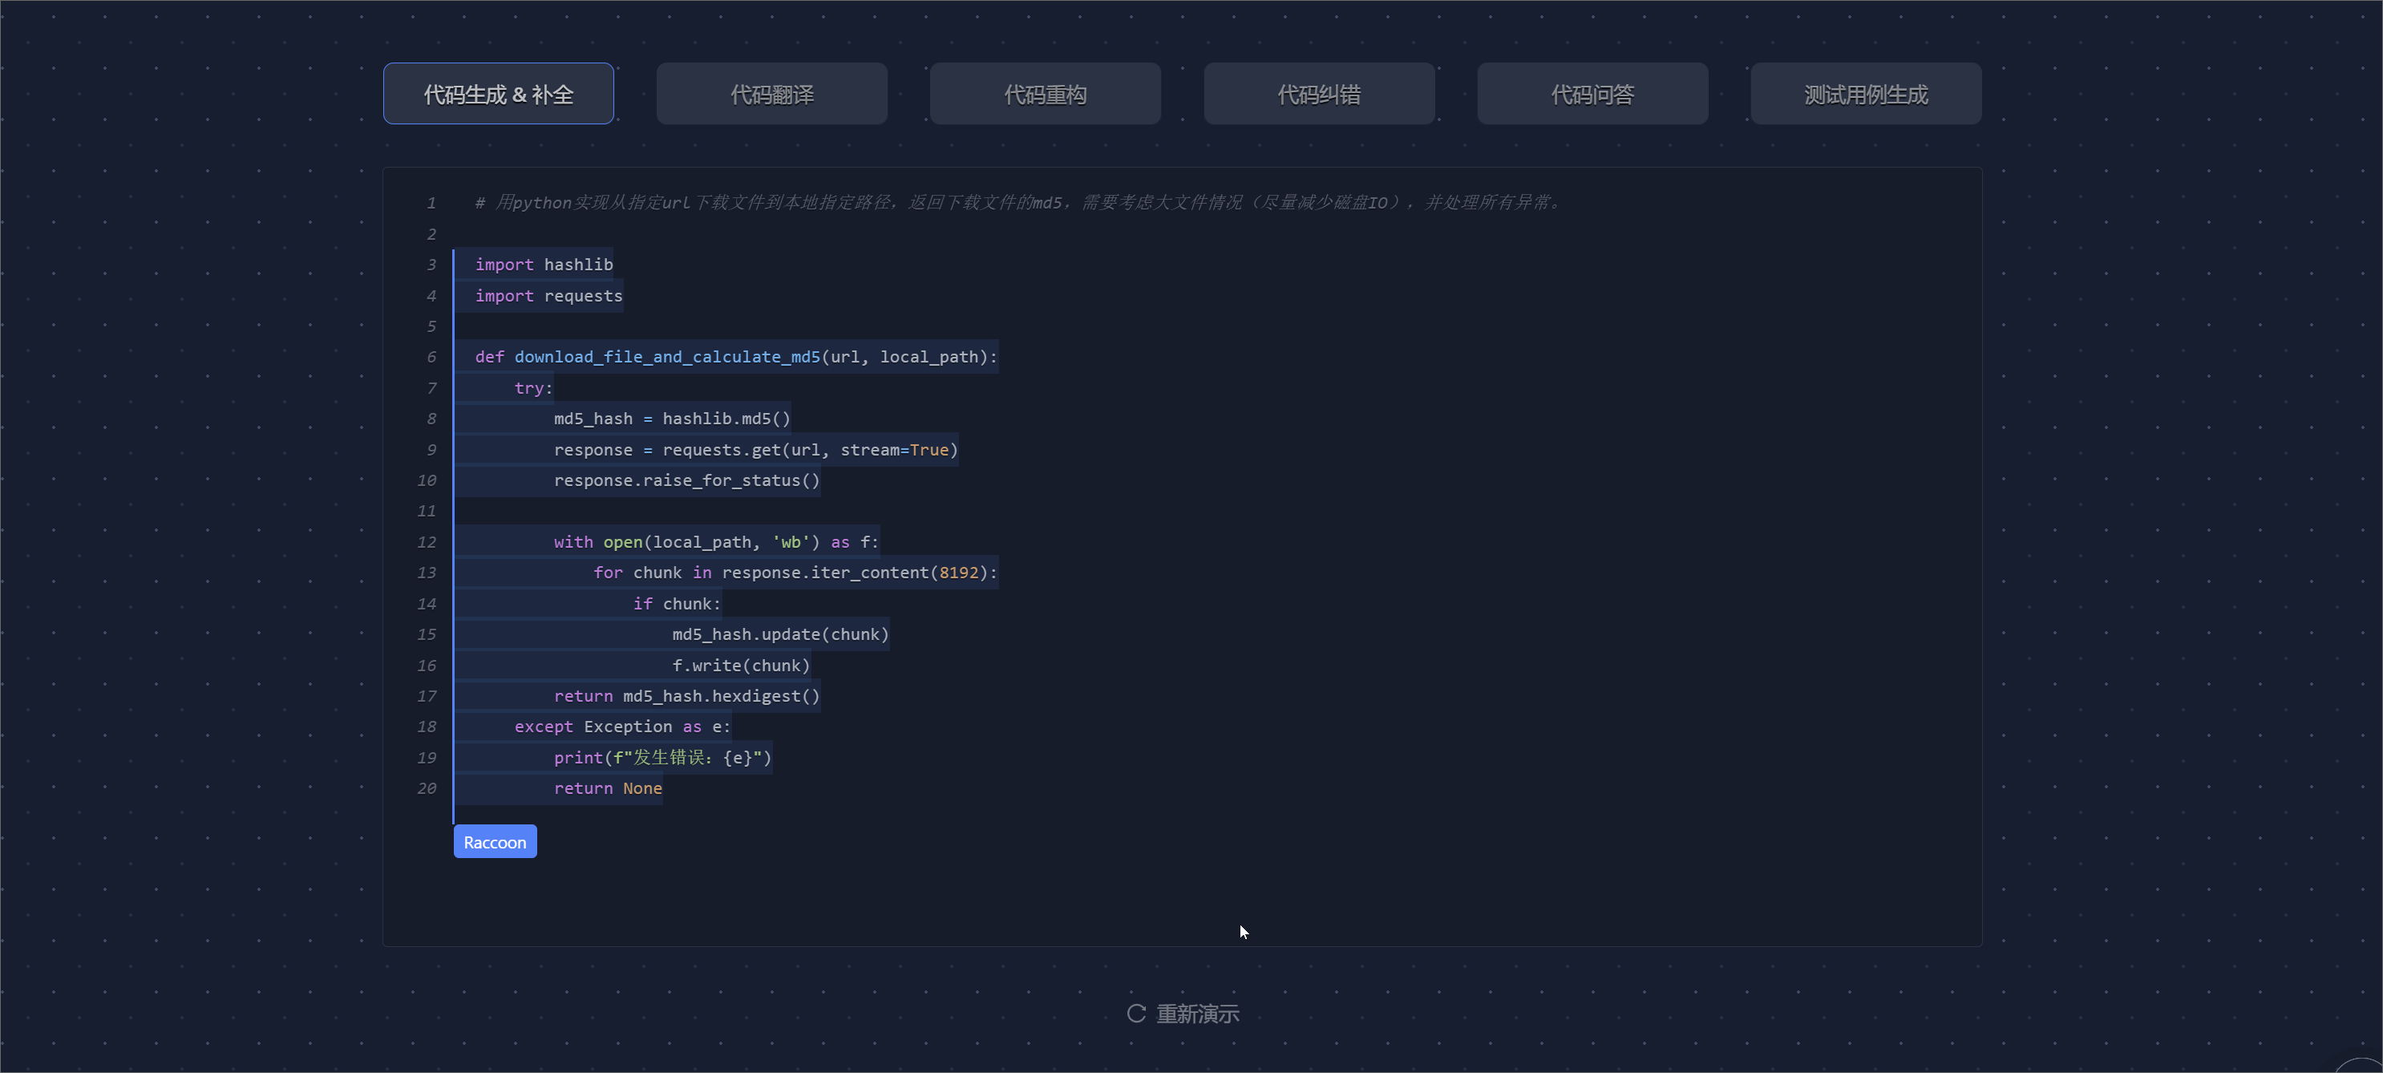Click the requests.get(url, stream=True) line

tap(755, 450)
